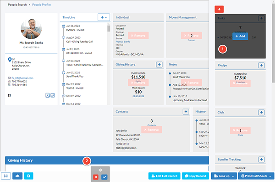
Task: Click the red arrow collapse panel button
Action: pyautogui.click(x=219, y=9)
